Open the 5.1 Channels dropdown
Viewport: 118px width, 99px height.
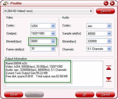click(109, 49)
